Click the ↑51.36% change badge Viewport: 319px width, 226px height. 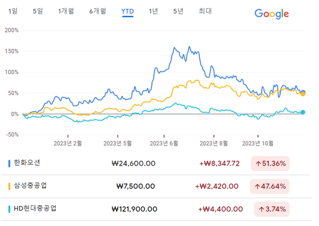[270, 163]
